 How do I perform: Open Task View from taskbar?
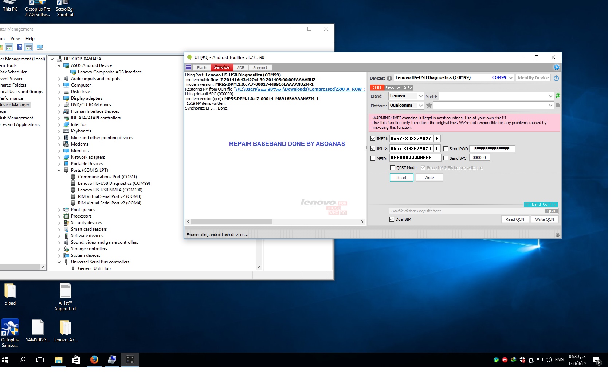click(x=40, y=360)
